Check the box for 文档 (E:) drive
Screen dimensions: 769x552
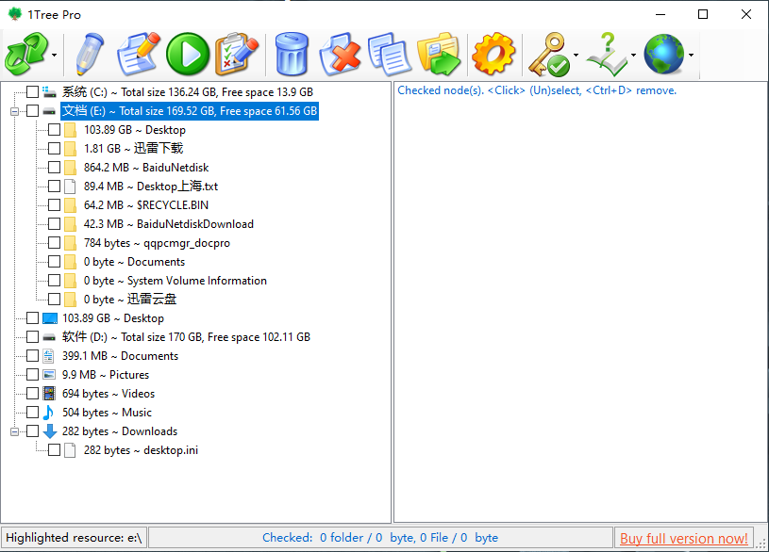click(x=32, y=111)
